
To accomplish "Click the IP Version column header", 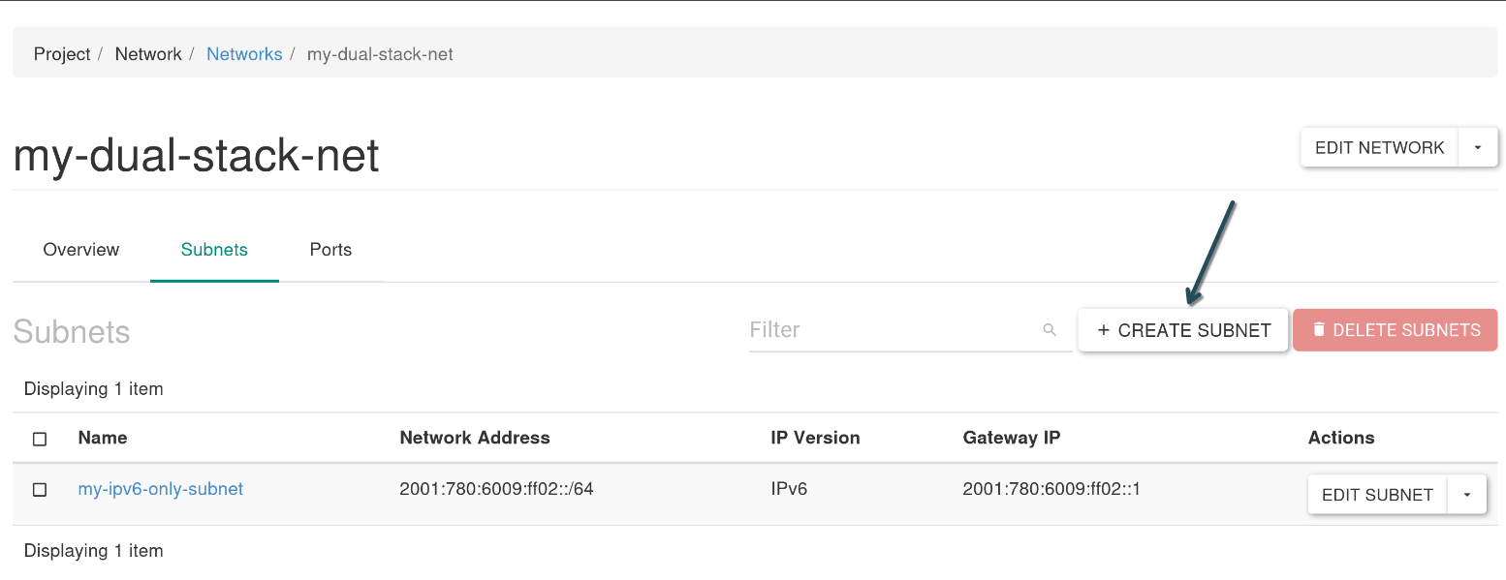I will click(815, 438).
